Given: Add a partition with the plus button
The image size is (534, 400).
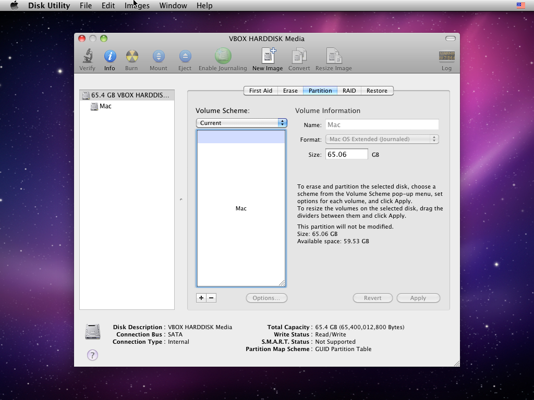Looking at the screenshot, I should [201, 298].
